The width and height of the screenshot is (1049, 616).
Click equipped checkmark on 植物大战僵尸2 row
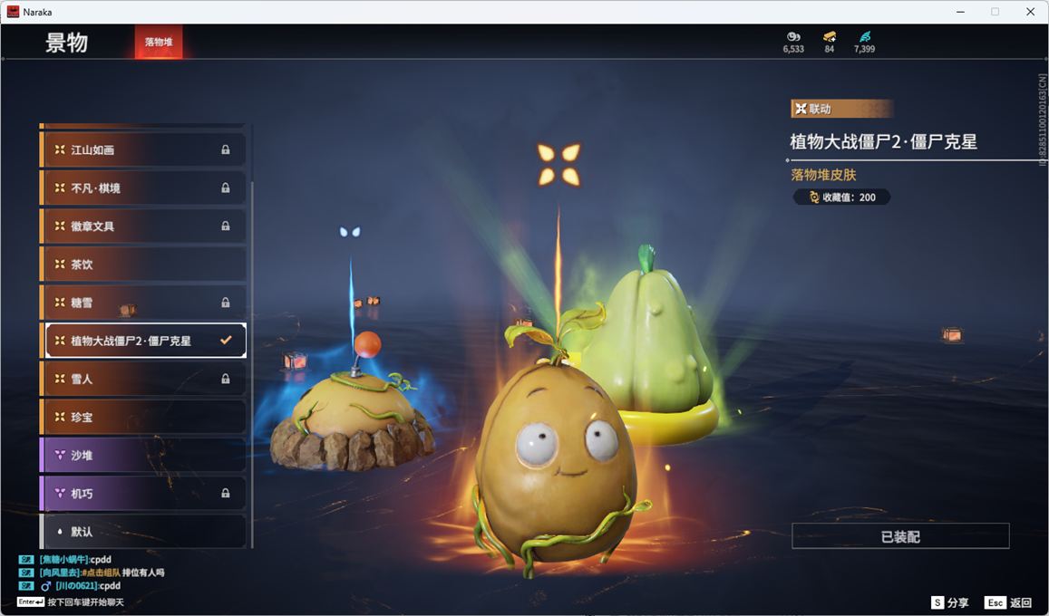(226, 340)
